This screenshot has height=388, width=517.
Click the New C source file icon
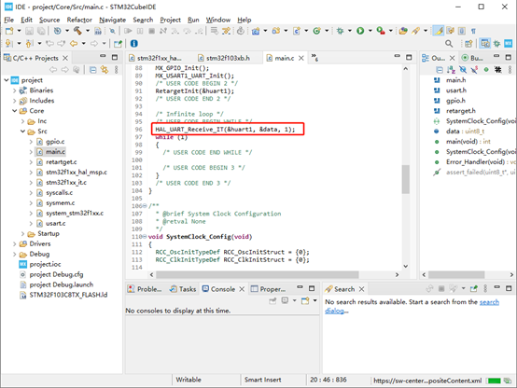point(297,31)
